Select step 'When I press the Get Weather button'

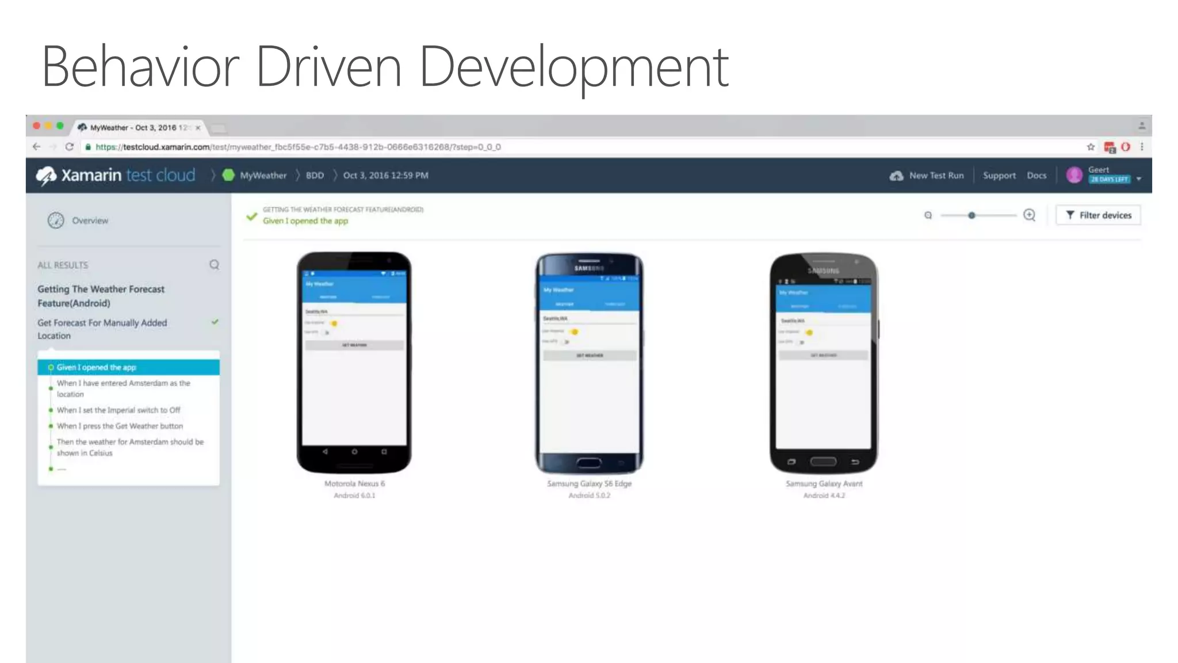click(x=120, y=426)
